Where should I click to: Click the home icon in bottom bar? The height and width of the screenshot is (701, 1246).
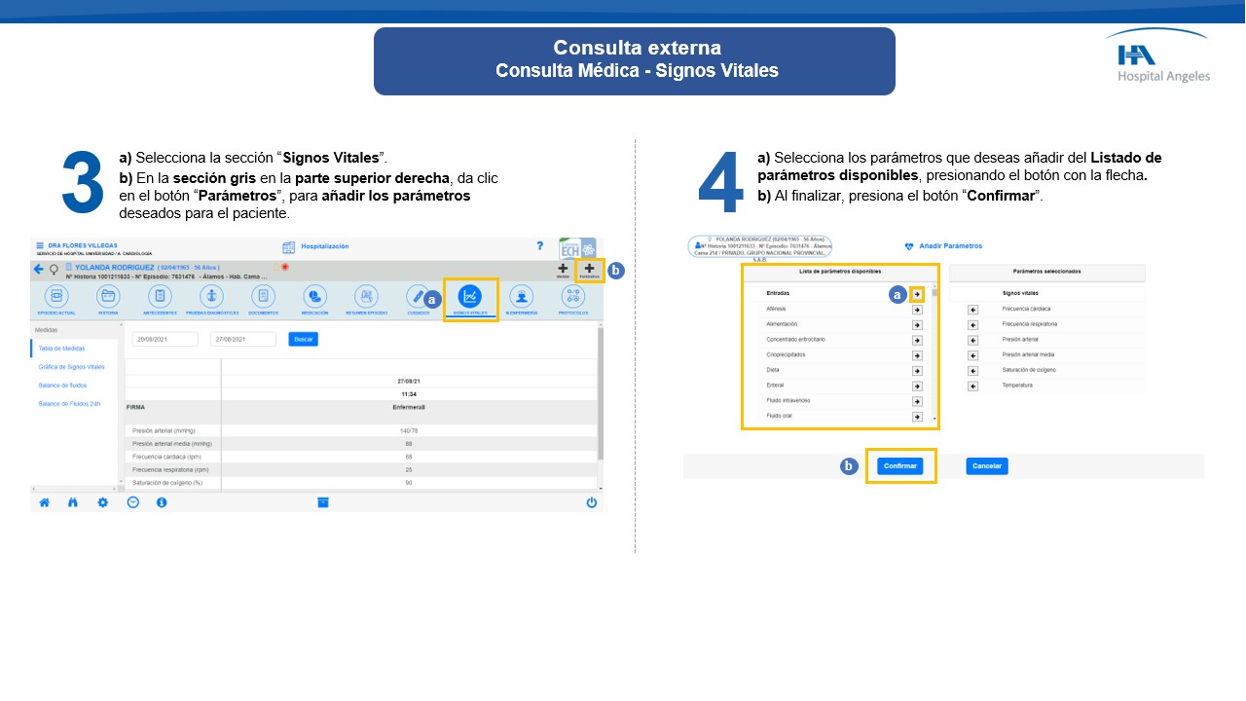click(x=44, y=502)
